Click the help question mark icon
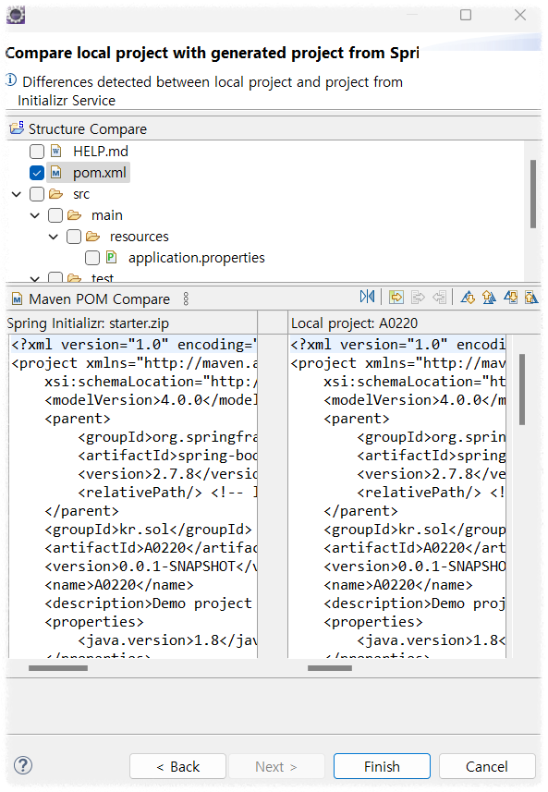Image resolution: width=548 pixels, height=792 pixels. [x=23, y=765]
